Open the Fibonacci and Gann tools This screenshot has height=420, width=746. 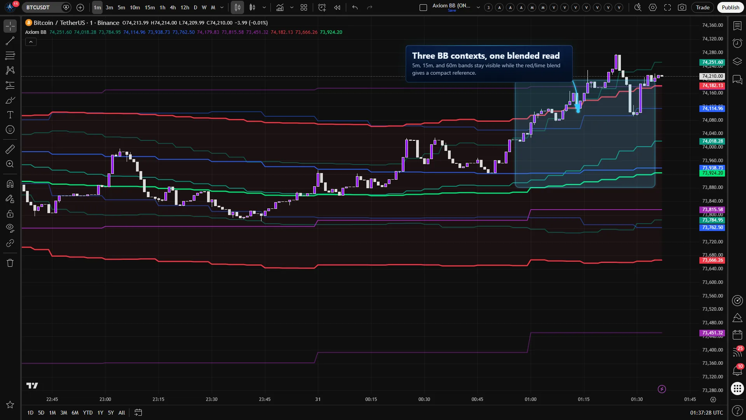coord(10,56)
